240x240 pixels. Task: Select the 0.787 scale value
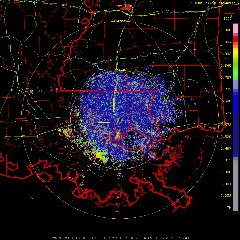click(x=226, y=77)
